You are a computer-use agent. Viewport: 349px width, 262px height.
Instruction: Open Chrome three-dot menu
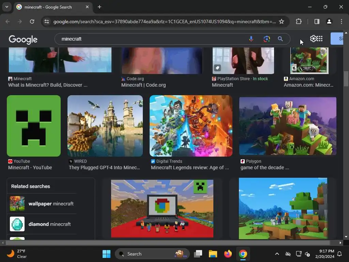coord(342,21)
